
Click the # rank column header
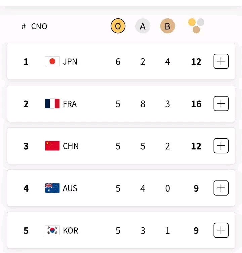(24, 26)
